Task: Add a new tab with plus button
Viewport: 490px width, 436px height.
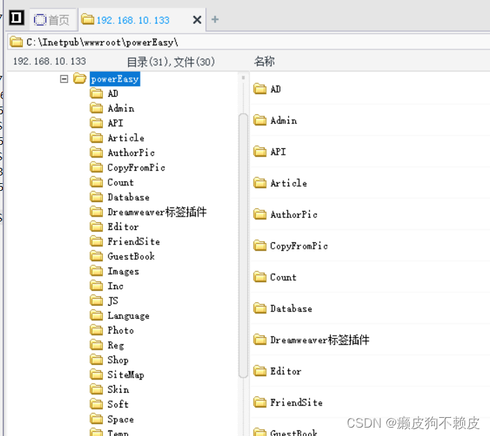Action: click(x=215, y=20)
